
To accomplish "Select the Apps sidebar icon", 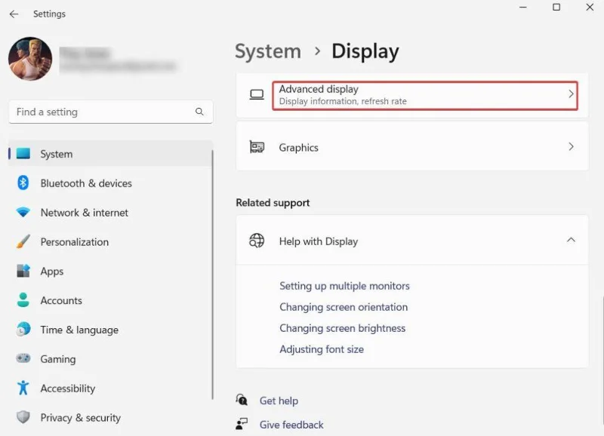I will click(x=23, y=272).
